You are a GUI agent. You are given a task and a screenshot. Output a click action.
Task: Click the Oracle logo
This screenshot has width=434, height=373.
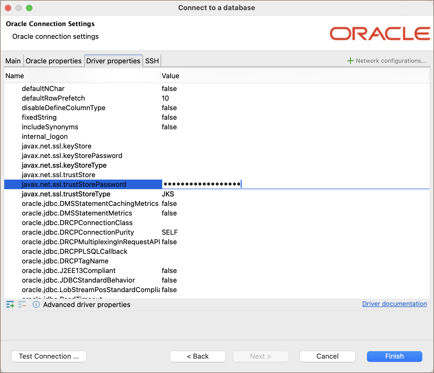380,34
